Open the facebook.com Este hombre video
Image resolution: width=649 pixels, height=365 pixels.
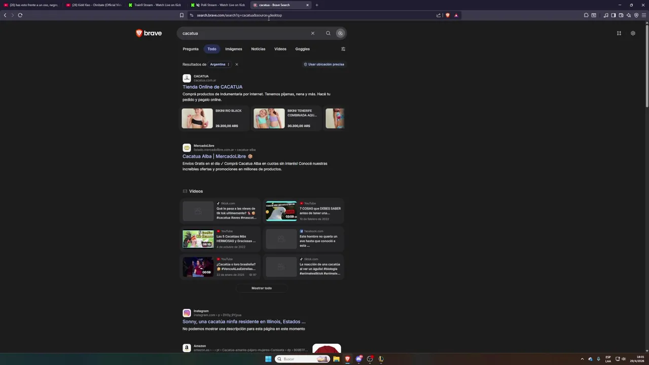305,239
